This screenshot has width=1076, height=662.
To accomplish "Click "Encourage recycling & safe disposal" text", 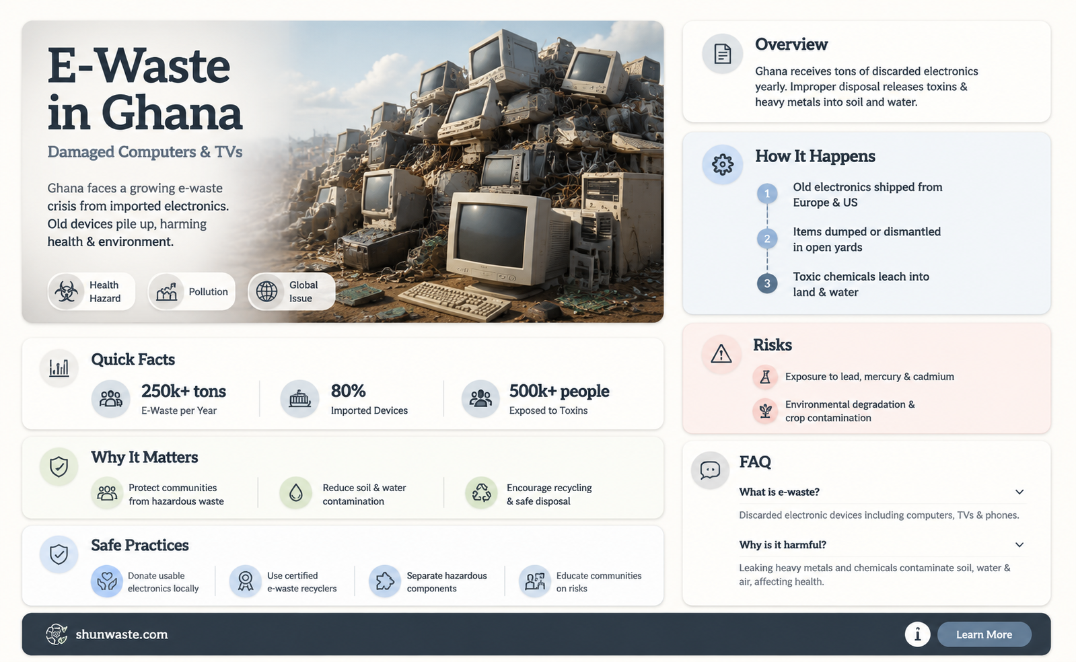I will pos(549,494).
